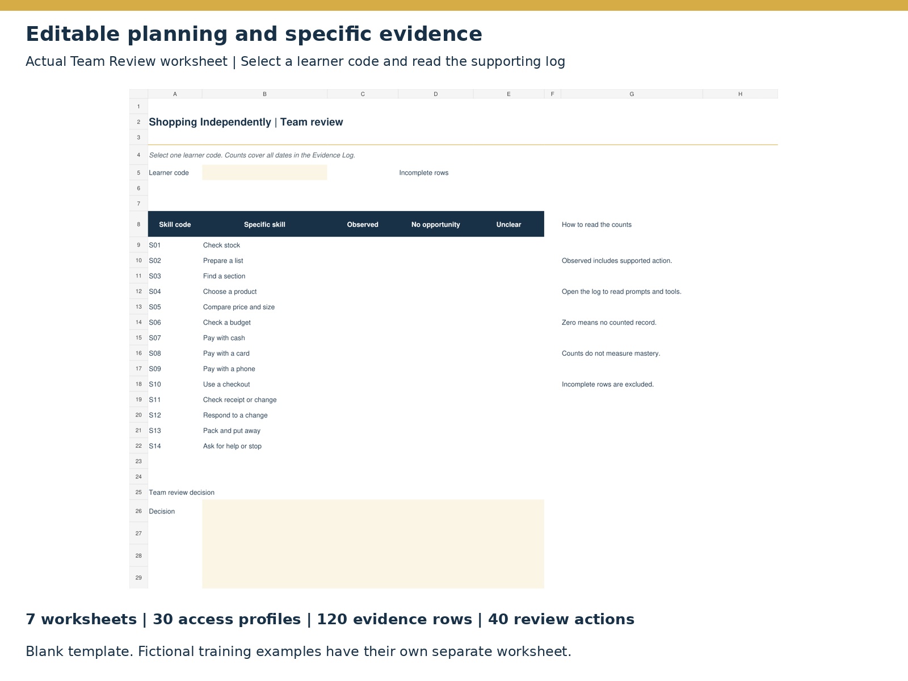Screen dimensions: 908x681
Task: Click the Decision notes input area
Action: pyautogui.click(x=373, y=544)
